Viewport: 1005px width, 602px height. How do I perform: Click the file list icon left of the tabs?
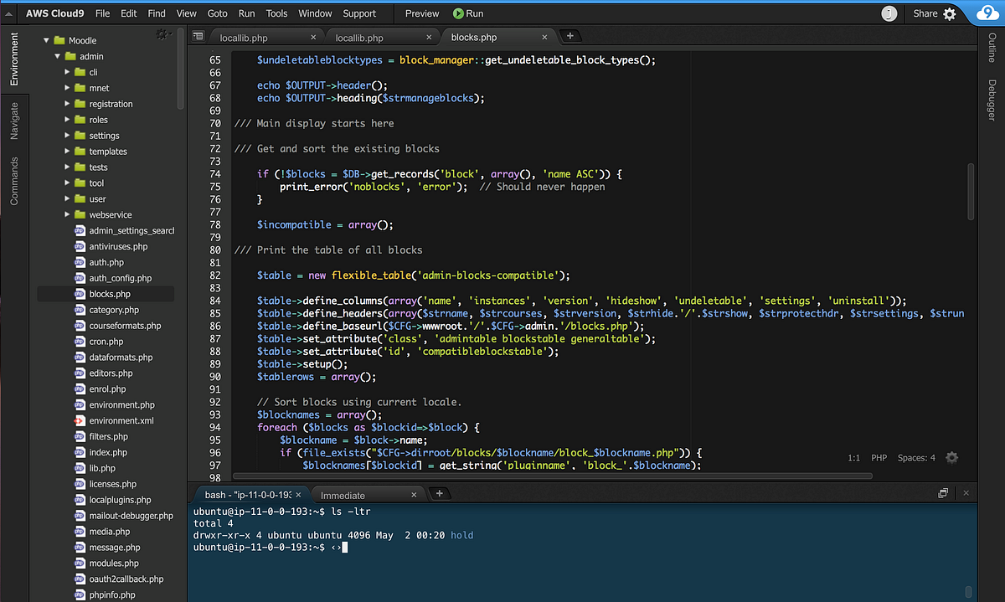tap(198, 36)
